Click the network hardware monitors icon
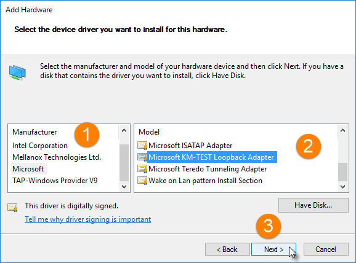Screen dimensions: 356x263 coord(17,73)
